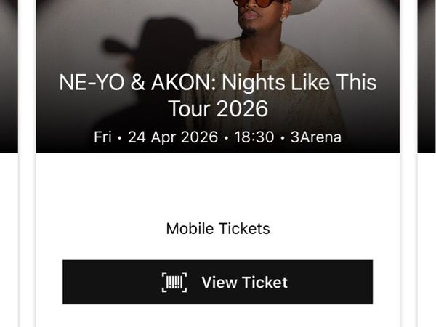Screen dimensions: 436x327
Task: Click the View Ticket text label
Action: click(244, 283)
